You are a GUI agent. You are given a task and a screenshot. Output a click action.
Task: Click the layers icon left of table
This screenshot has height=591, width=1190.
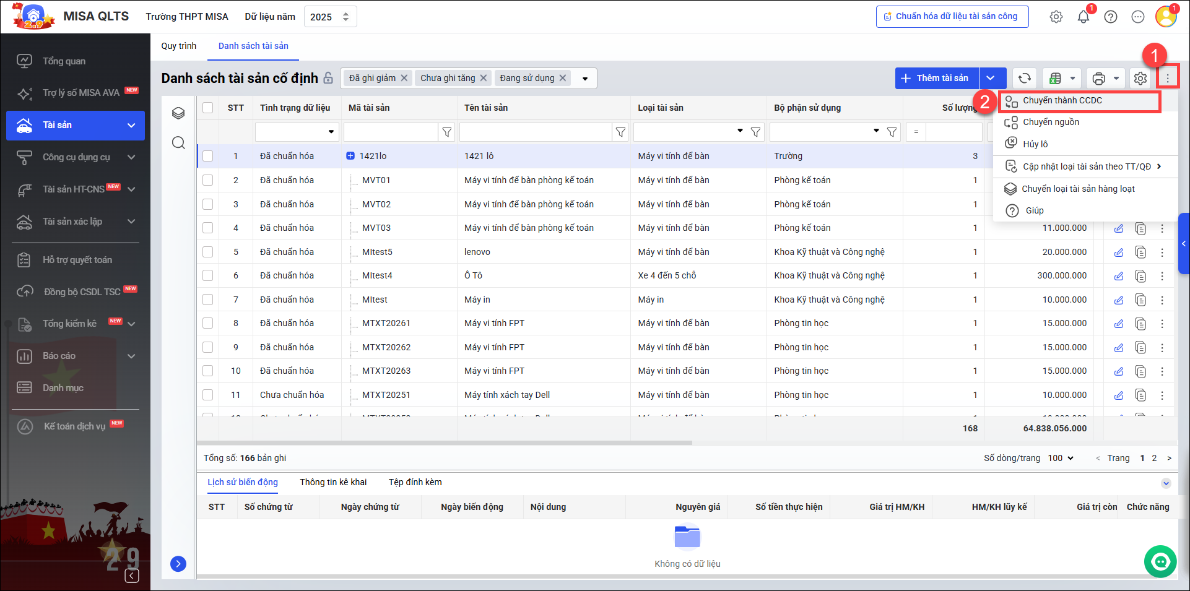pyautogui.click(x=178, y=113)
